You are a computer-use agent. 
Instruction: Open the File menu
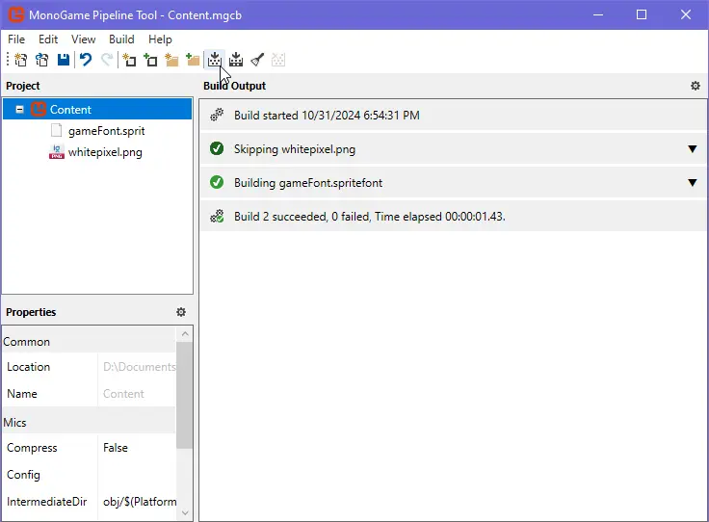pos(16,39)
